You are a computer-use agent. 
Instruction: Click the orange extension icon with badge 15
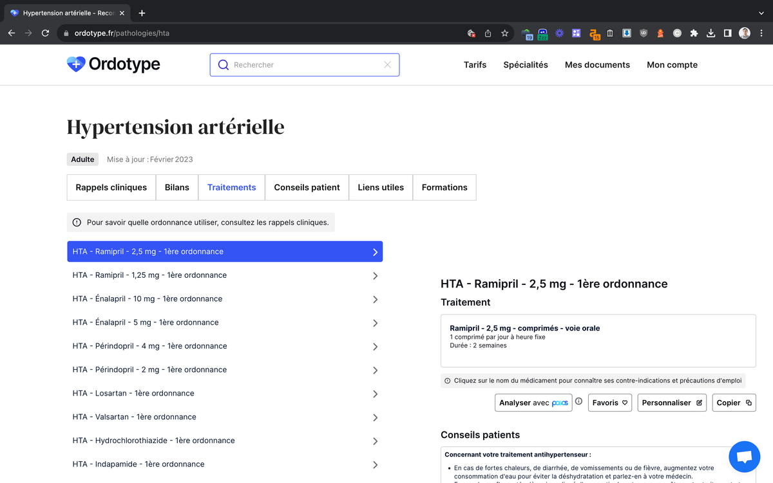pyautogui.click(x=594, y=33)
